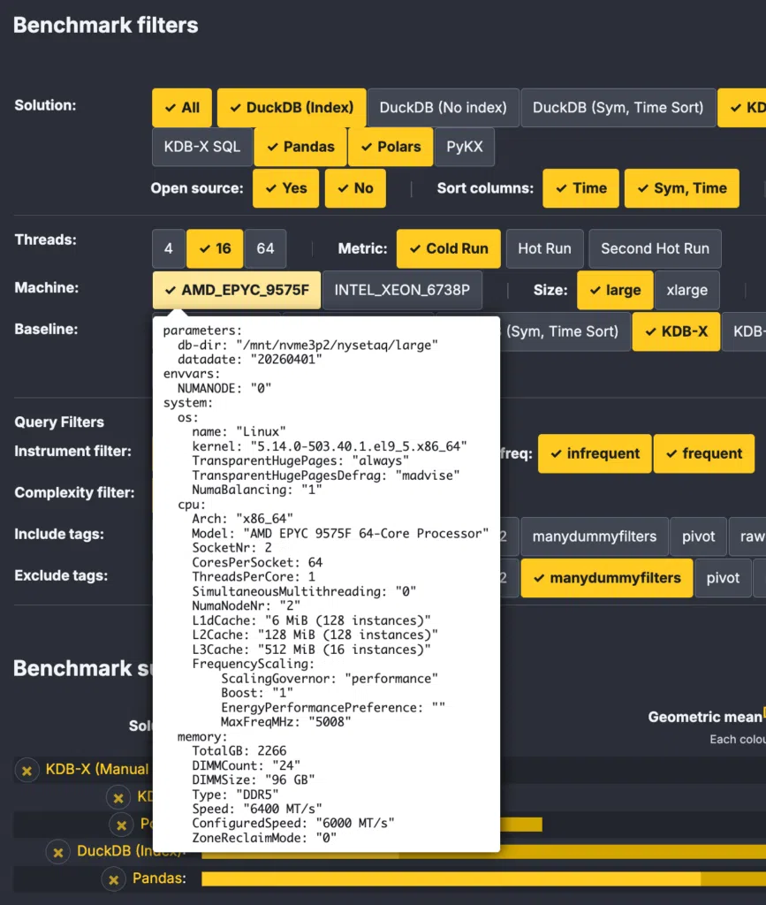
Task: Toggle the DuckDB (Index) solution filter
Action: tap(292, 108)
